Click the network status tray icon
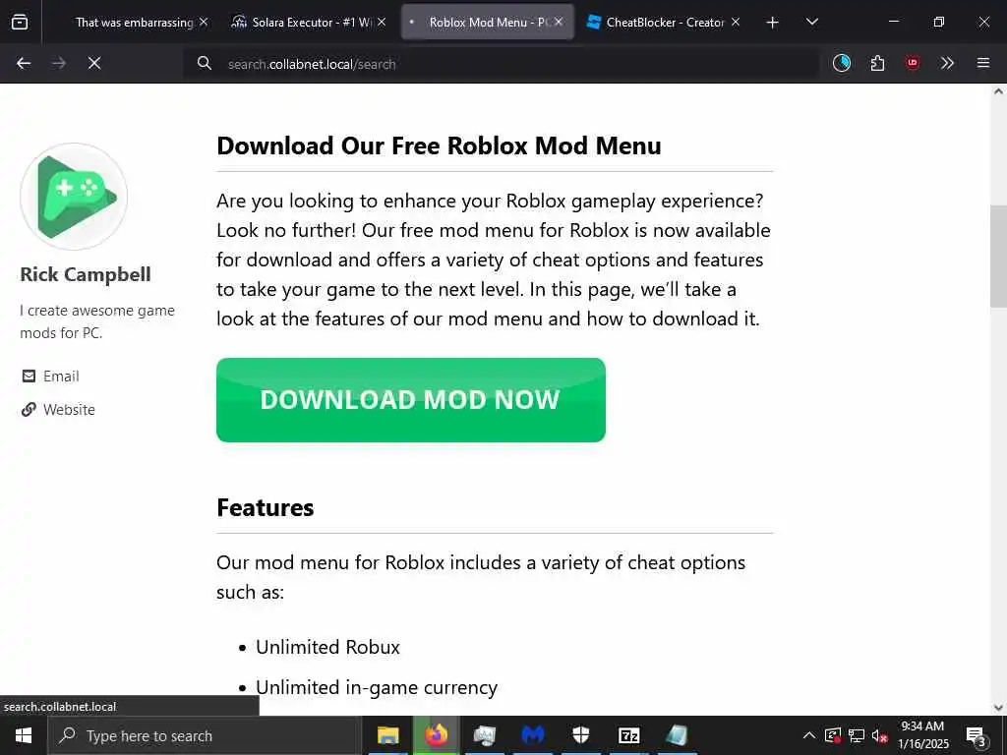The height and width of the screenshot is (755, 1007). [x=857, y=735]
